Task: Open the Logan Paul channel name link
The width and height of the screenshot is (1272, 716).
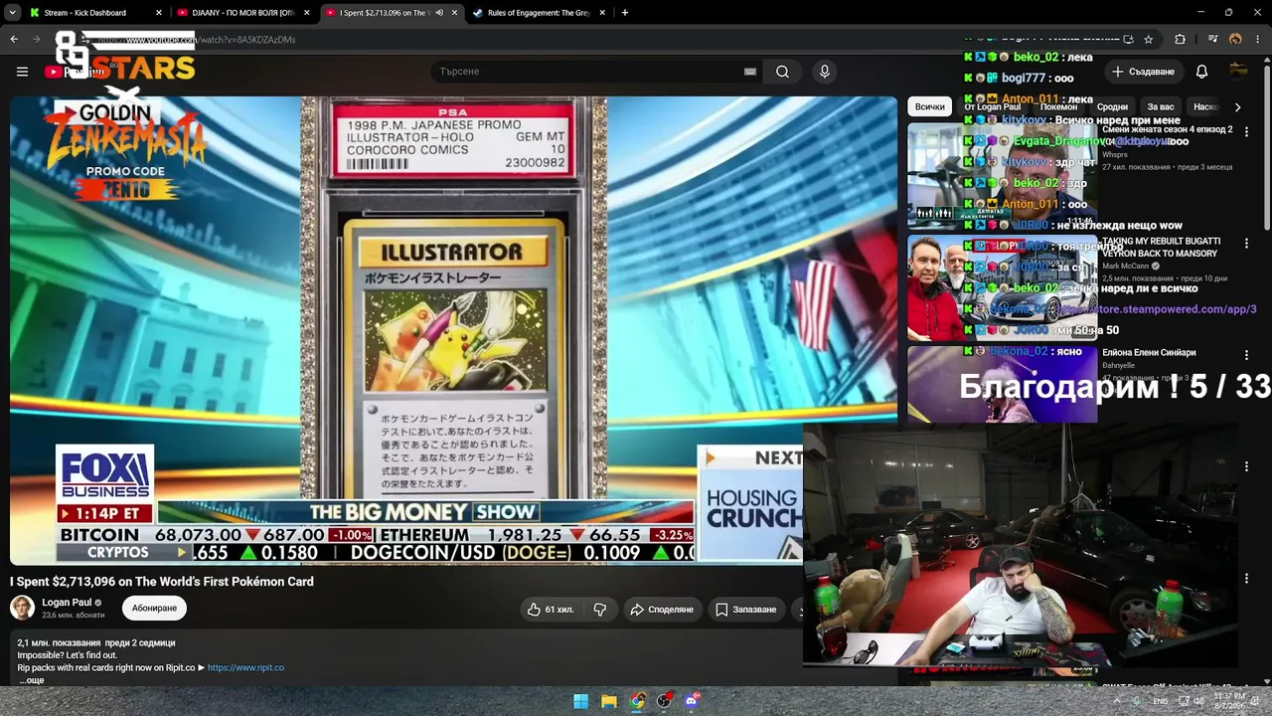Action: (x=67, y=603)
